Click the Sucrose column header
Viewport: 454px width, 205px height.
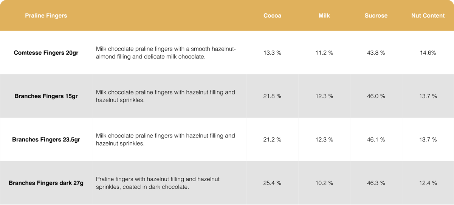coord(376,15)
